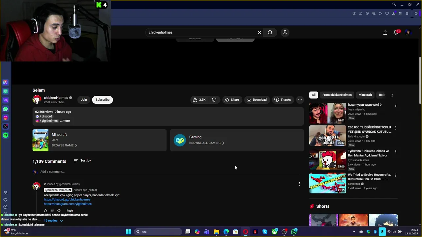The width and height of the screenshot is (422, 237).
Task: Clear the YouTube search text
Action: [x=259, y=32]
